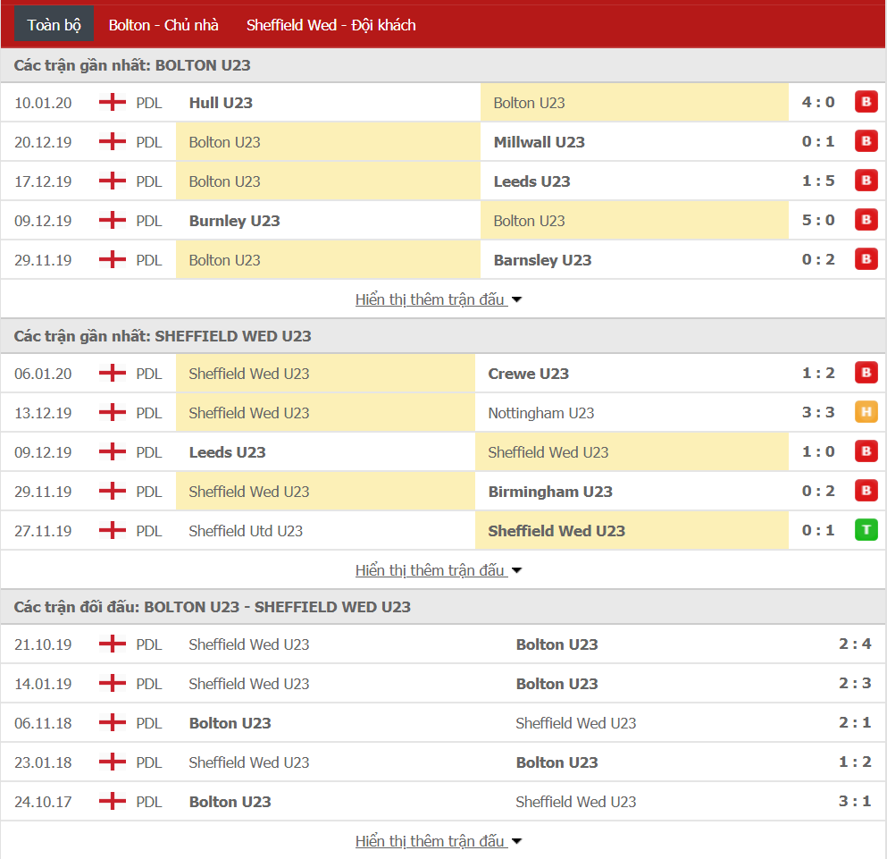Image resolution: width=887 pixels, height=859 pixels.
Task: Click the 3 : 3 score
Action: pos(818,412)
